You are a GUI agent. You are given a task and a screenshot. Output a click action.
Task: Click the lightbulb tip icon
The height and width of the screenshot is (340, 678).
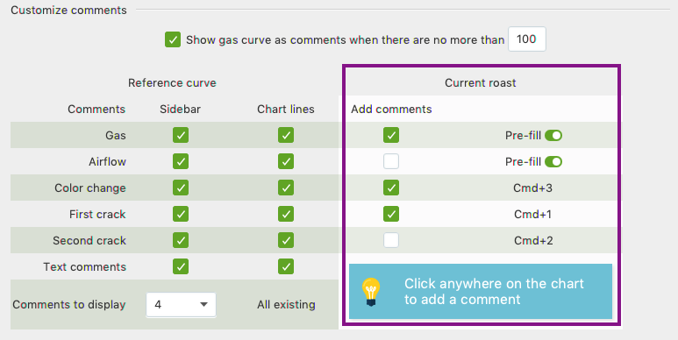click(371, 292)
